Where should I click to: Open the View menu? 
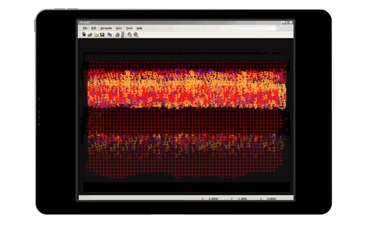[119, 28]
